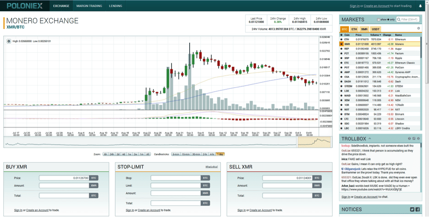The image size is (429, 217).
Task: Click Create an Account under Sell XMR
Action: point(260,210)
